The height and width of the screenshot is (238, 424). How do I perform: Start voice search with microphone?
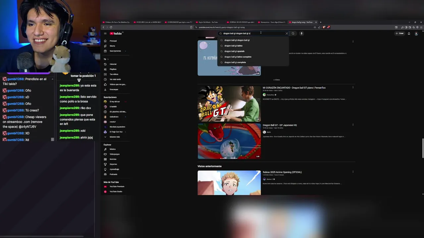301,33
